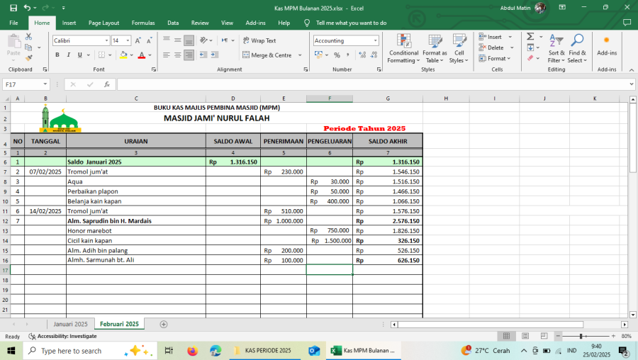Add a new sheet with plus icon
This screenshot has width=638, height=360.
pyautogui.click(x=164, y=324)
